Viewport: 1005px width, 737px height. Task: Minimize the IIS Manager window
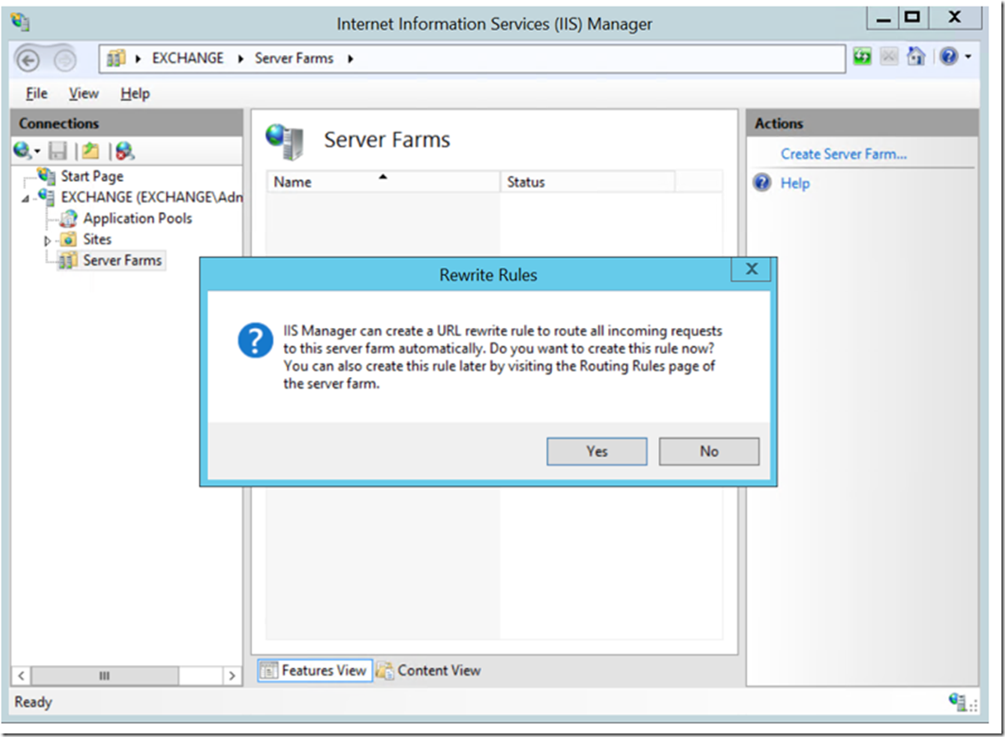click(883, 18)
